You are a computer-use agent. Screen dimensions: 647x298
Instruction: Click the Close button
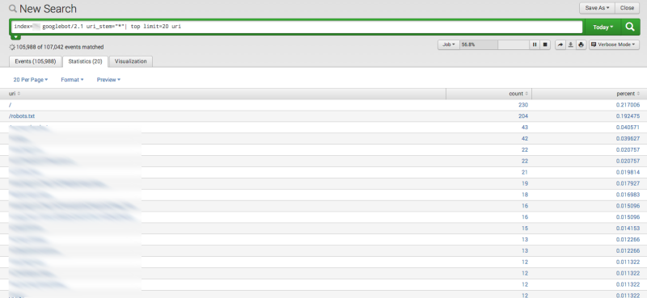coord(627,8)
